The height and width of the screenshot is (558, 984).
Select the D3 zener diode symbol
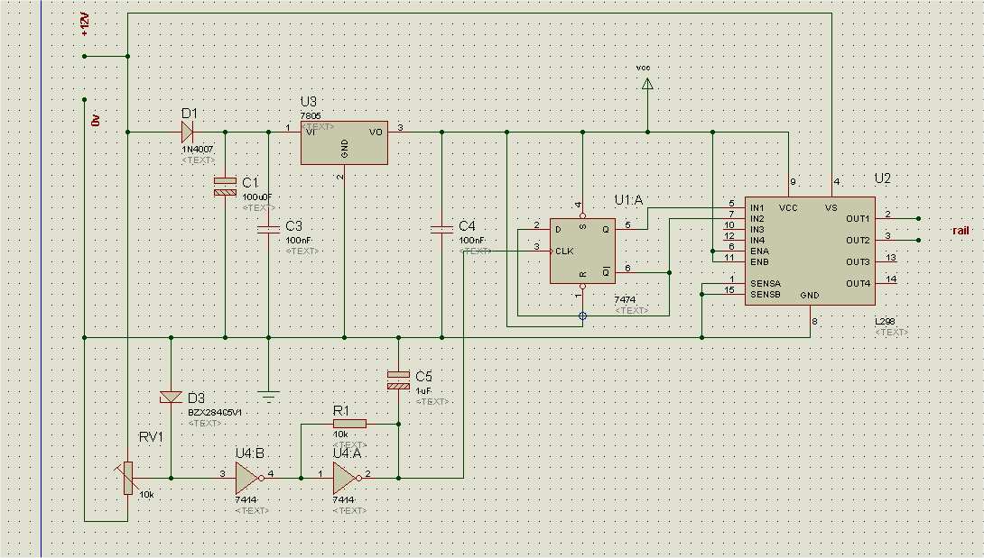[x=171, y=397]
